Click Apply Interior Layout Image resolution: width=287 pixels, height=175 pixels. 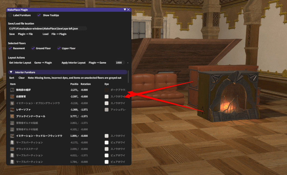pos(74,63)
